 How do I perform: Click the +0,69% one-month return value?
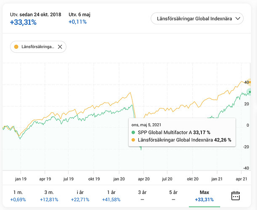[x=18, y=199]
